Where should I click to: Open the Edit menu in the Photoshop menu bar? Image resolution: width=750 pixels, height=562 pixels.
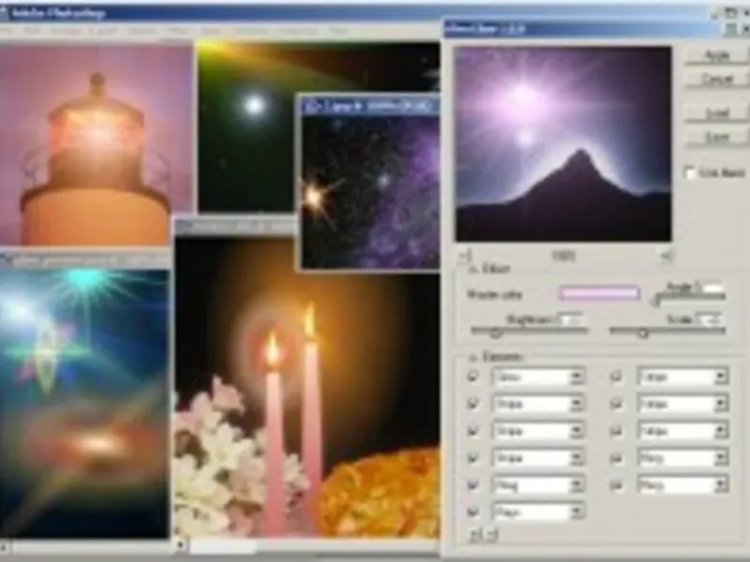point(32,31)
